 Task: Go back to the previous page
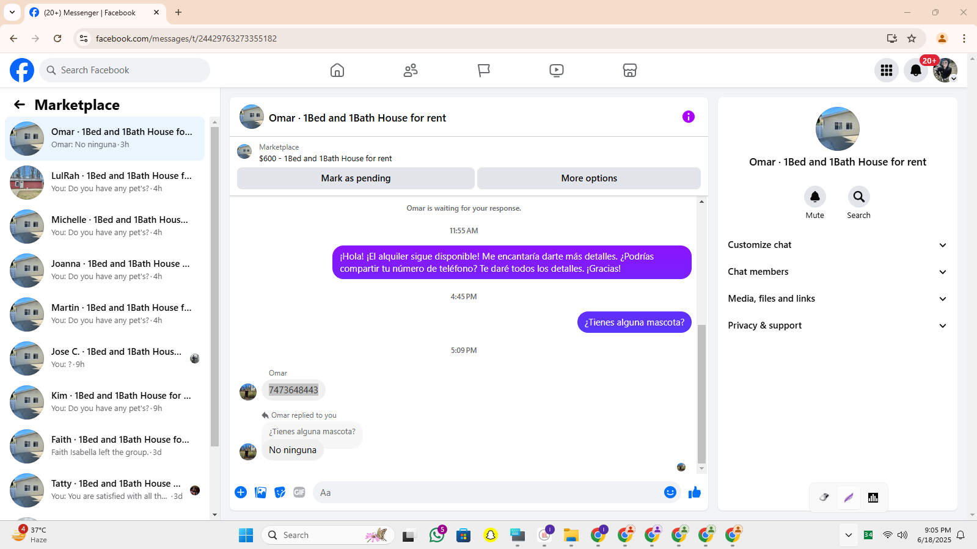pos(13,38)
